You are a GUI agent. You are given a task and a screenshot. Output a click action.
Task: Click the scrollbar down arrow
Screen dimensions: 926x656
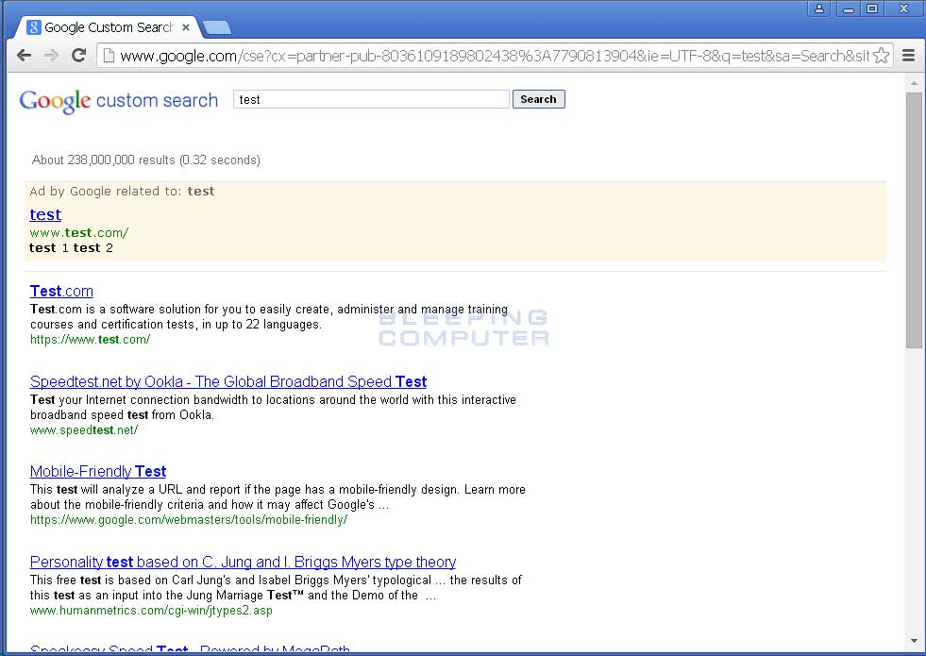point(914,641)
